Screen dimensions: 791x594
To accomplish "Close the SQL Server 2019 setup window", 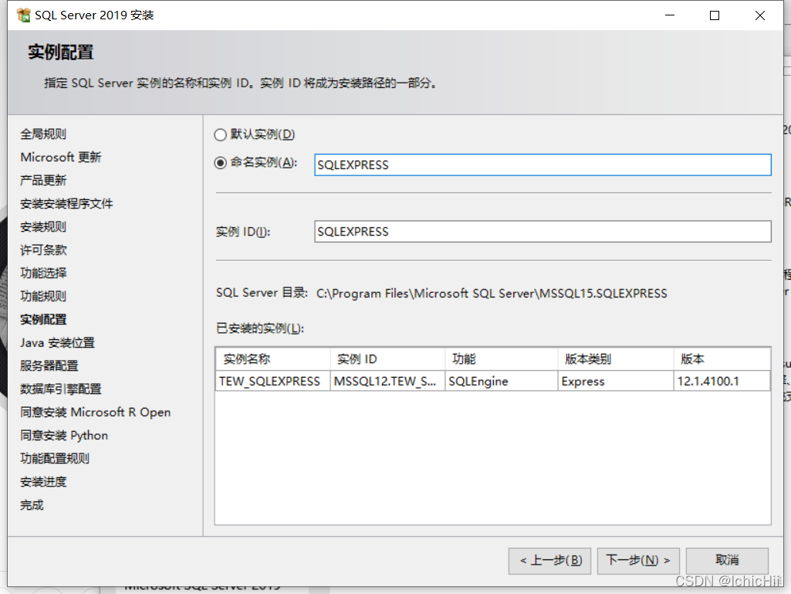I will 759,15.
